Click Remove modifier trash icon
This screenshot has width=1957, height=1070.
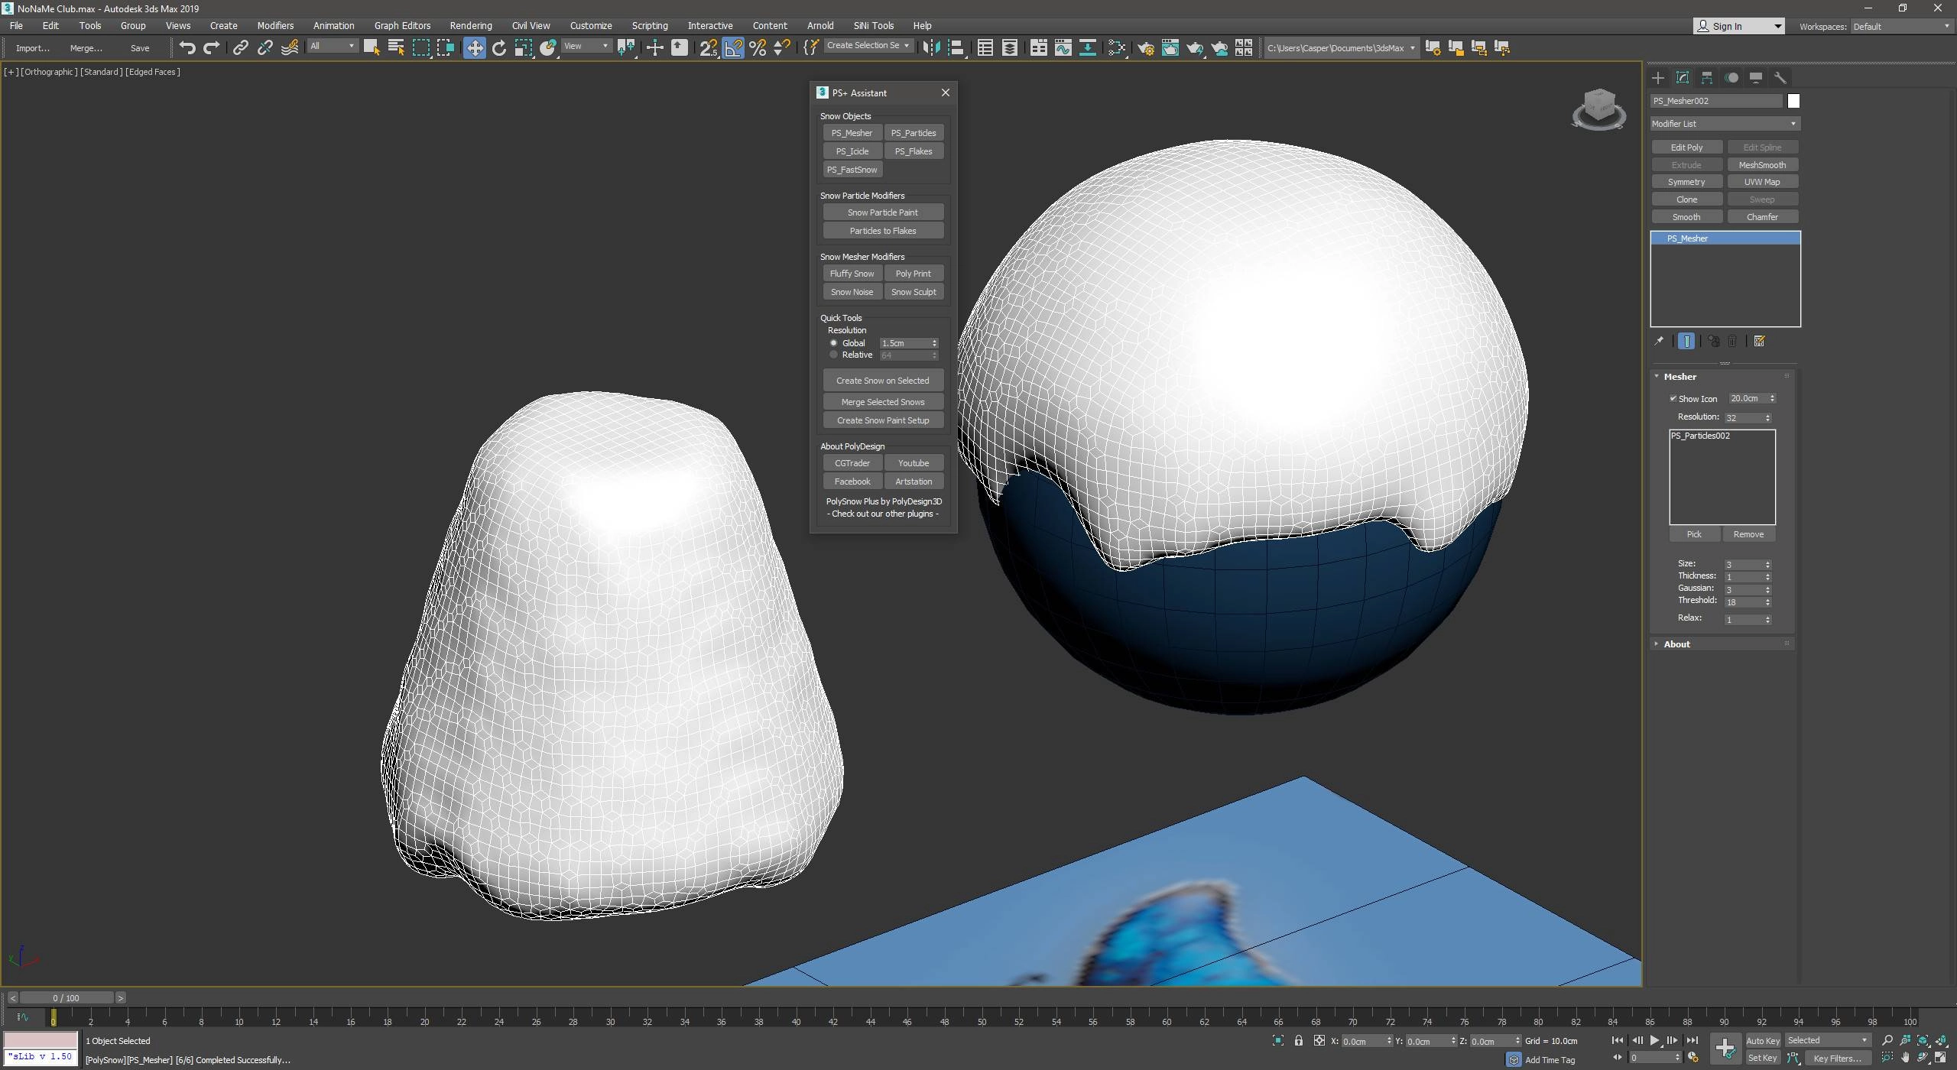(1732, 341)
